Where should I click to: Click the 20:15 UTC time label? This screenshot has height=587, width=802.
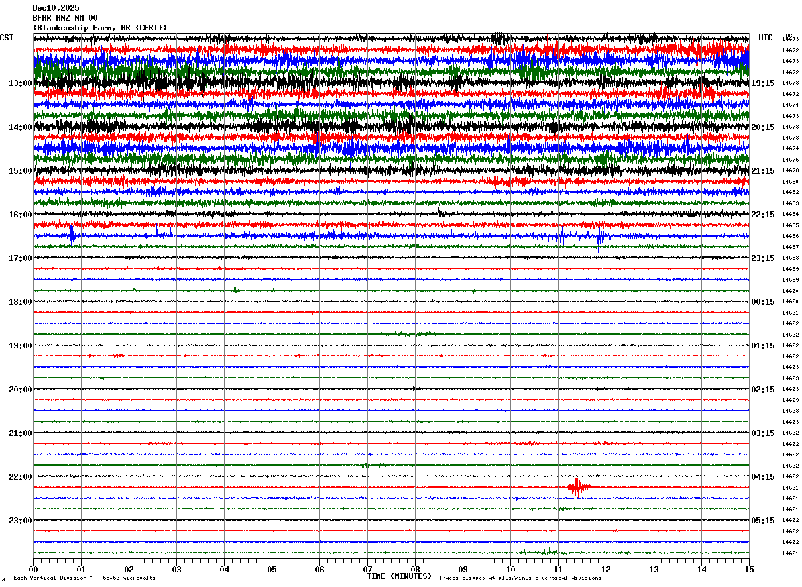[763, 127]
